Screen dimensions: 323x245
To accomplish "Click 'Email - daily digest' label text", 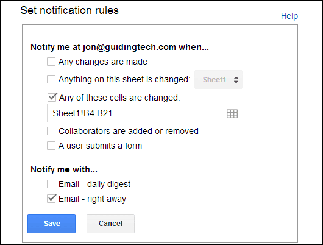I will click(94, 185).
